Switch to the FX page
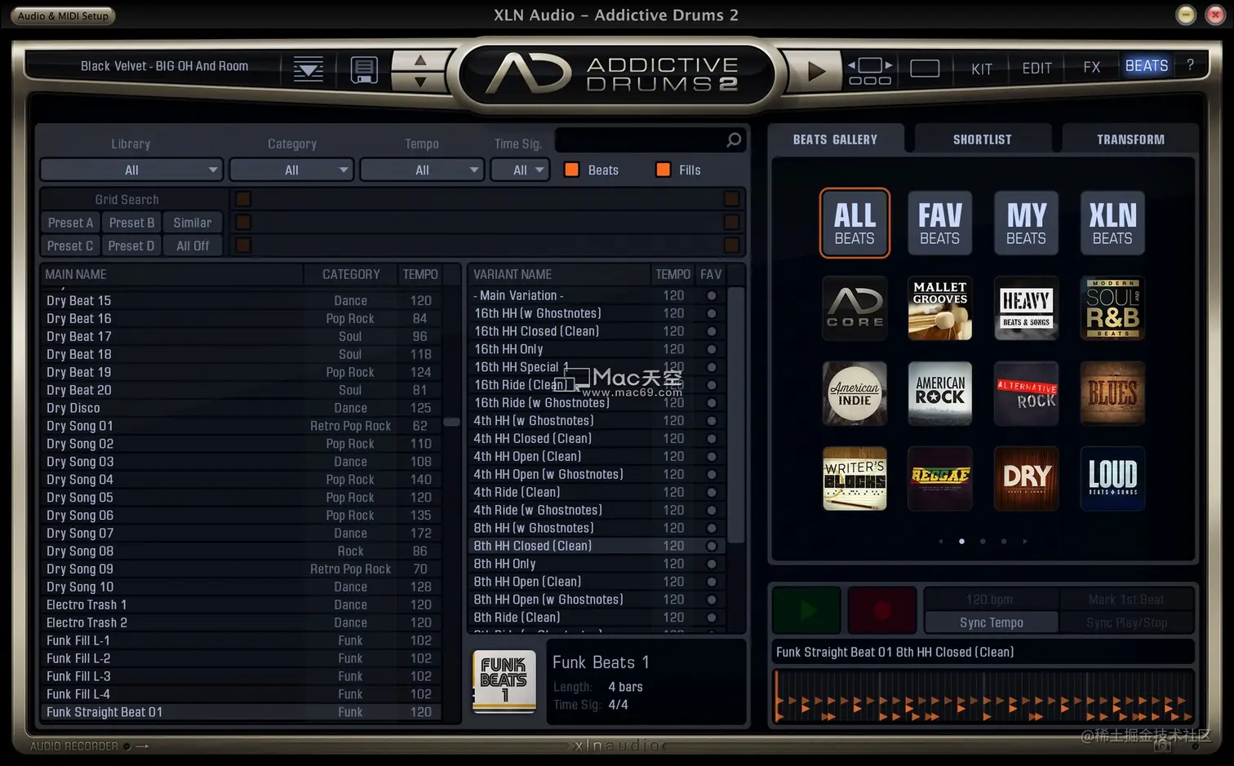The width and height of the screenshot is (1234, 766). [x=1092, y=68]
